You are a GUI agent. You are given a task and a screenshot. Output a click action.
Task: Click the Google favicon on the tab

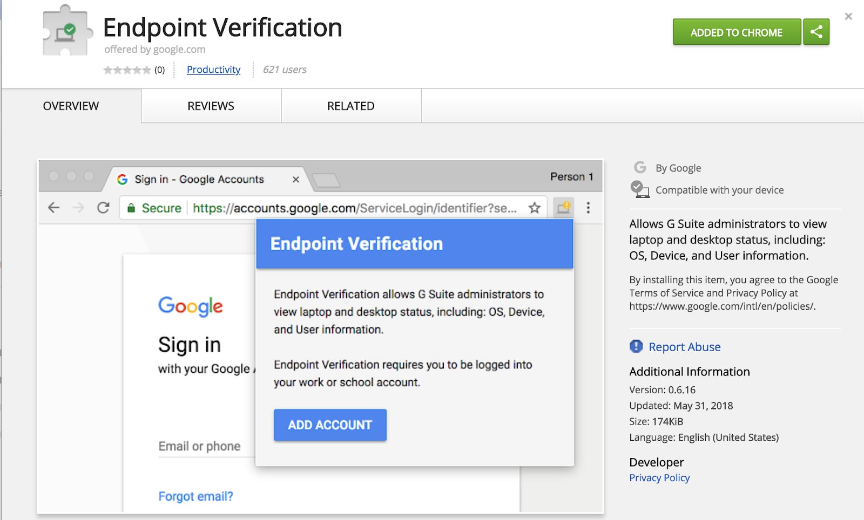coord(123,179)
